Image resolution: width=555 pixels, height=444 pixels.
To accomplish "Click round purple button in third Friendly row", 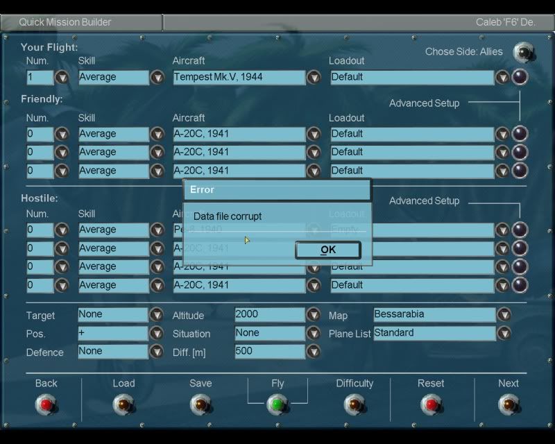I will tap(520, 171).
